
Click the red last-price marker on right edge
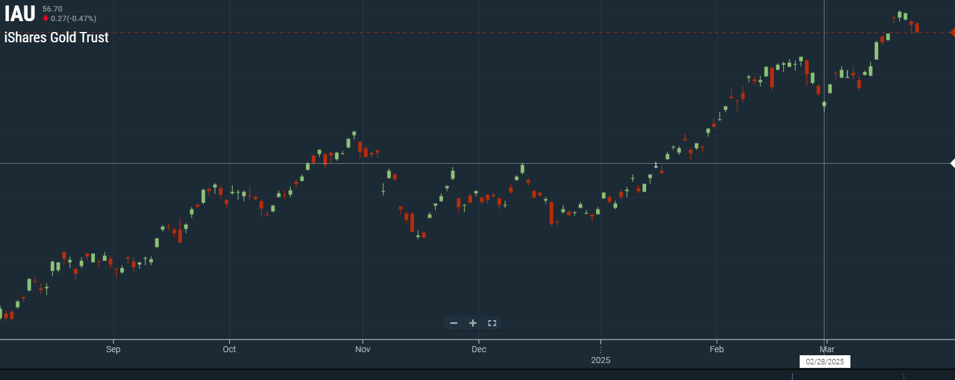coord(953,33)
